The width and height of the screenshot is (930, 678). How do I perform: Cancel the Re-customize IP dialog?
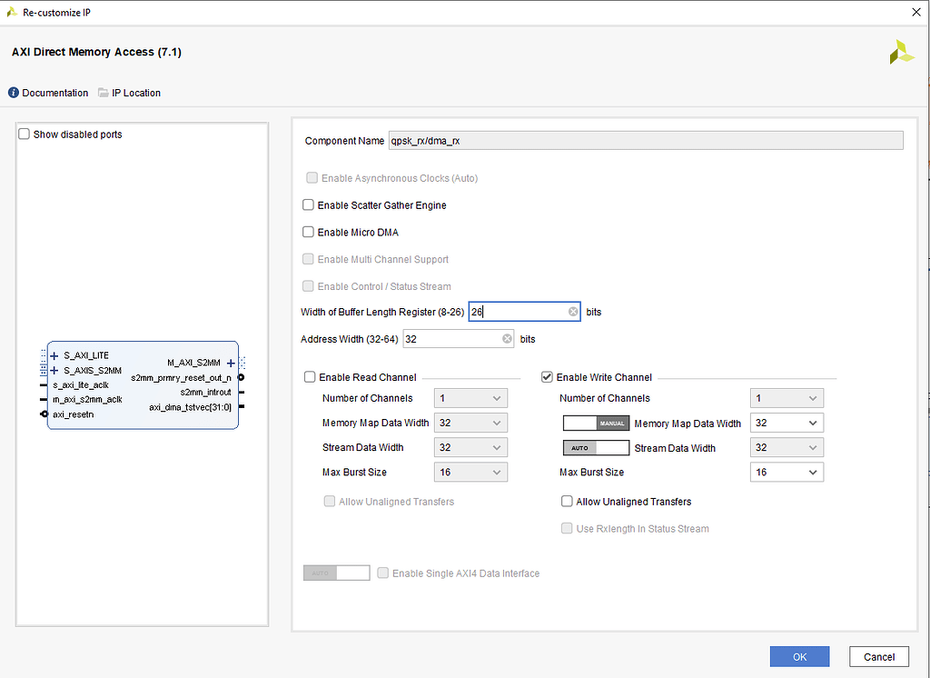(x=878, y=656)
